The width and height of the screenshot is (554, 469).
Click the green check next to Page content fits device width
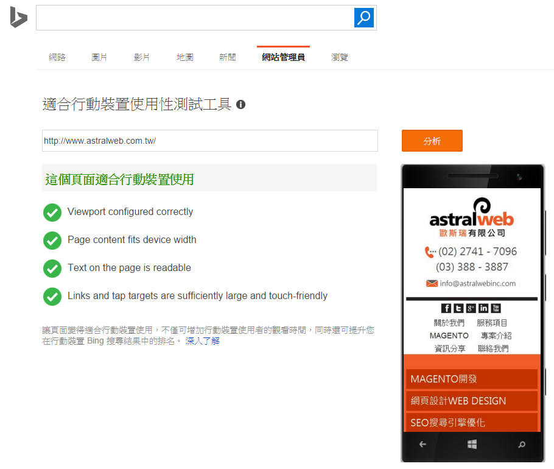(52, 241)
